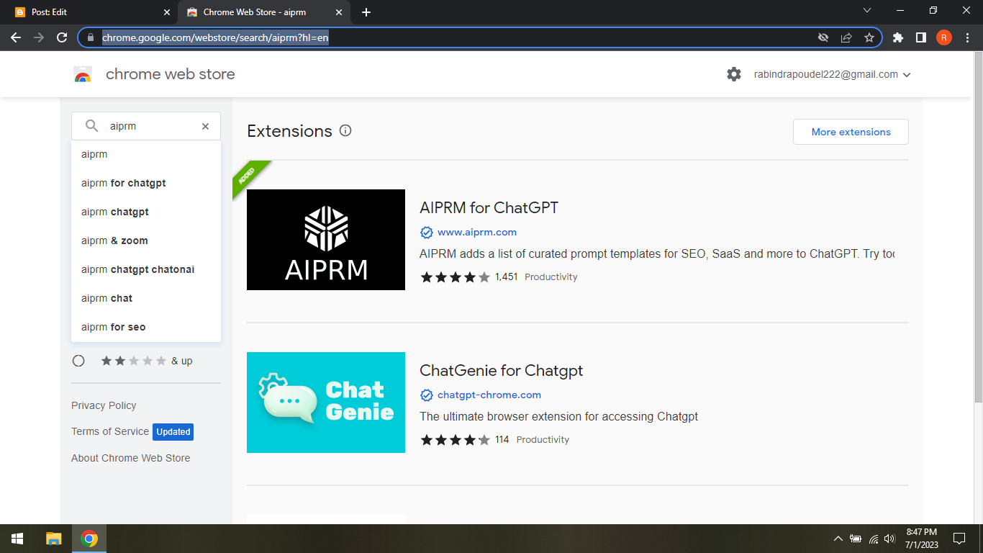Bookmark this page with the star icon

tap(869, 37)
